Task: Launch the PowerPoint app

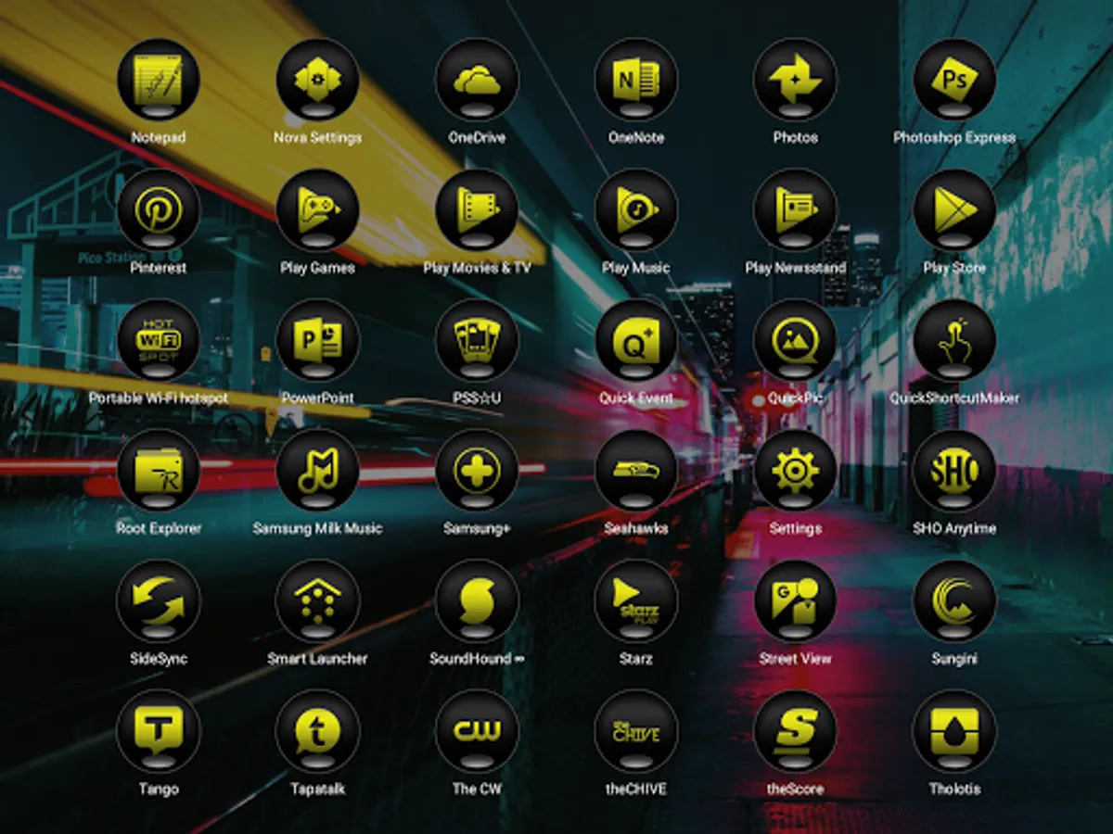Action: [318, 340]
